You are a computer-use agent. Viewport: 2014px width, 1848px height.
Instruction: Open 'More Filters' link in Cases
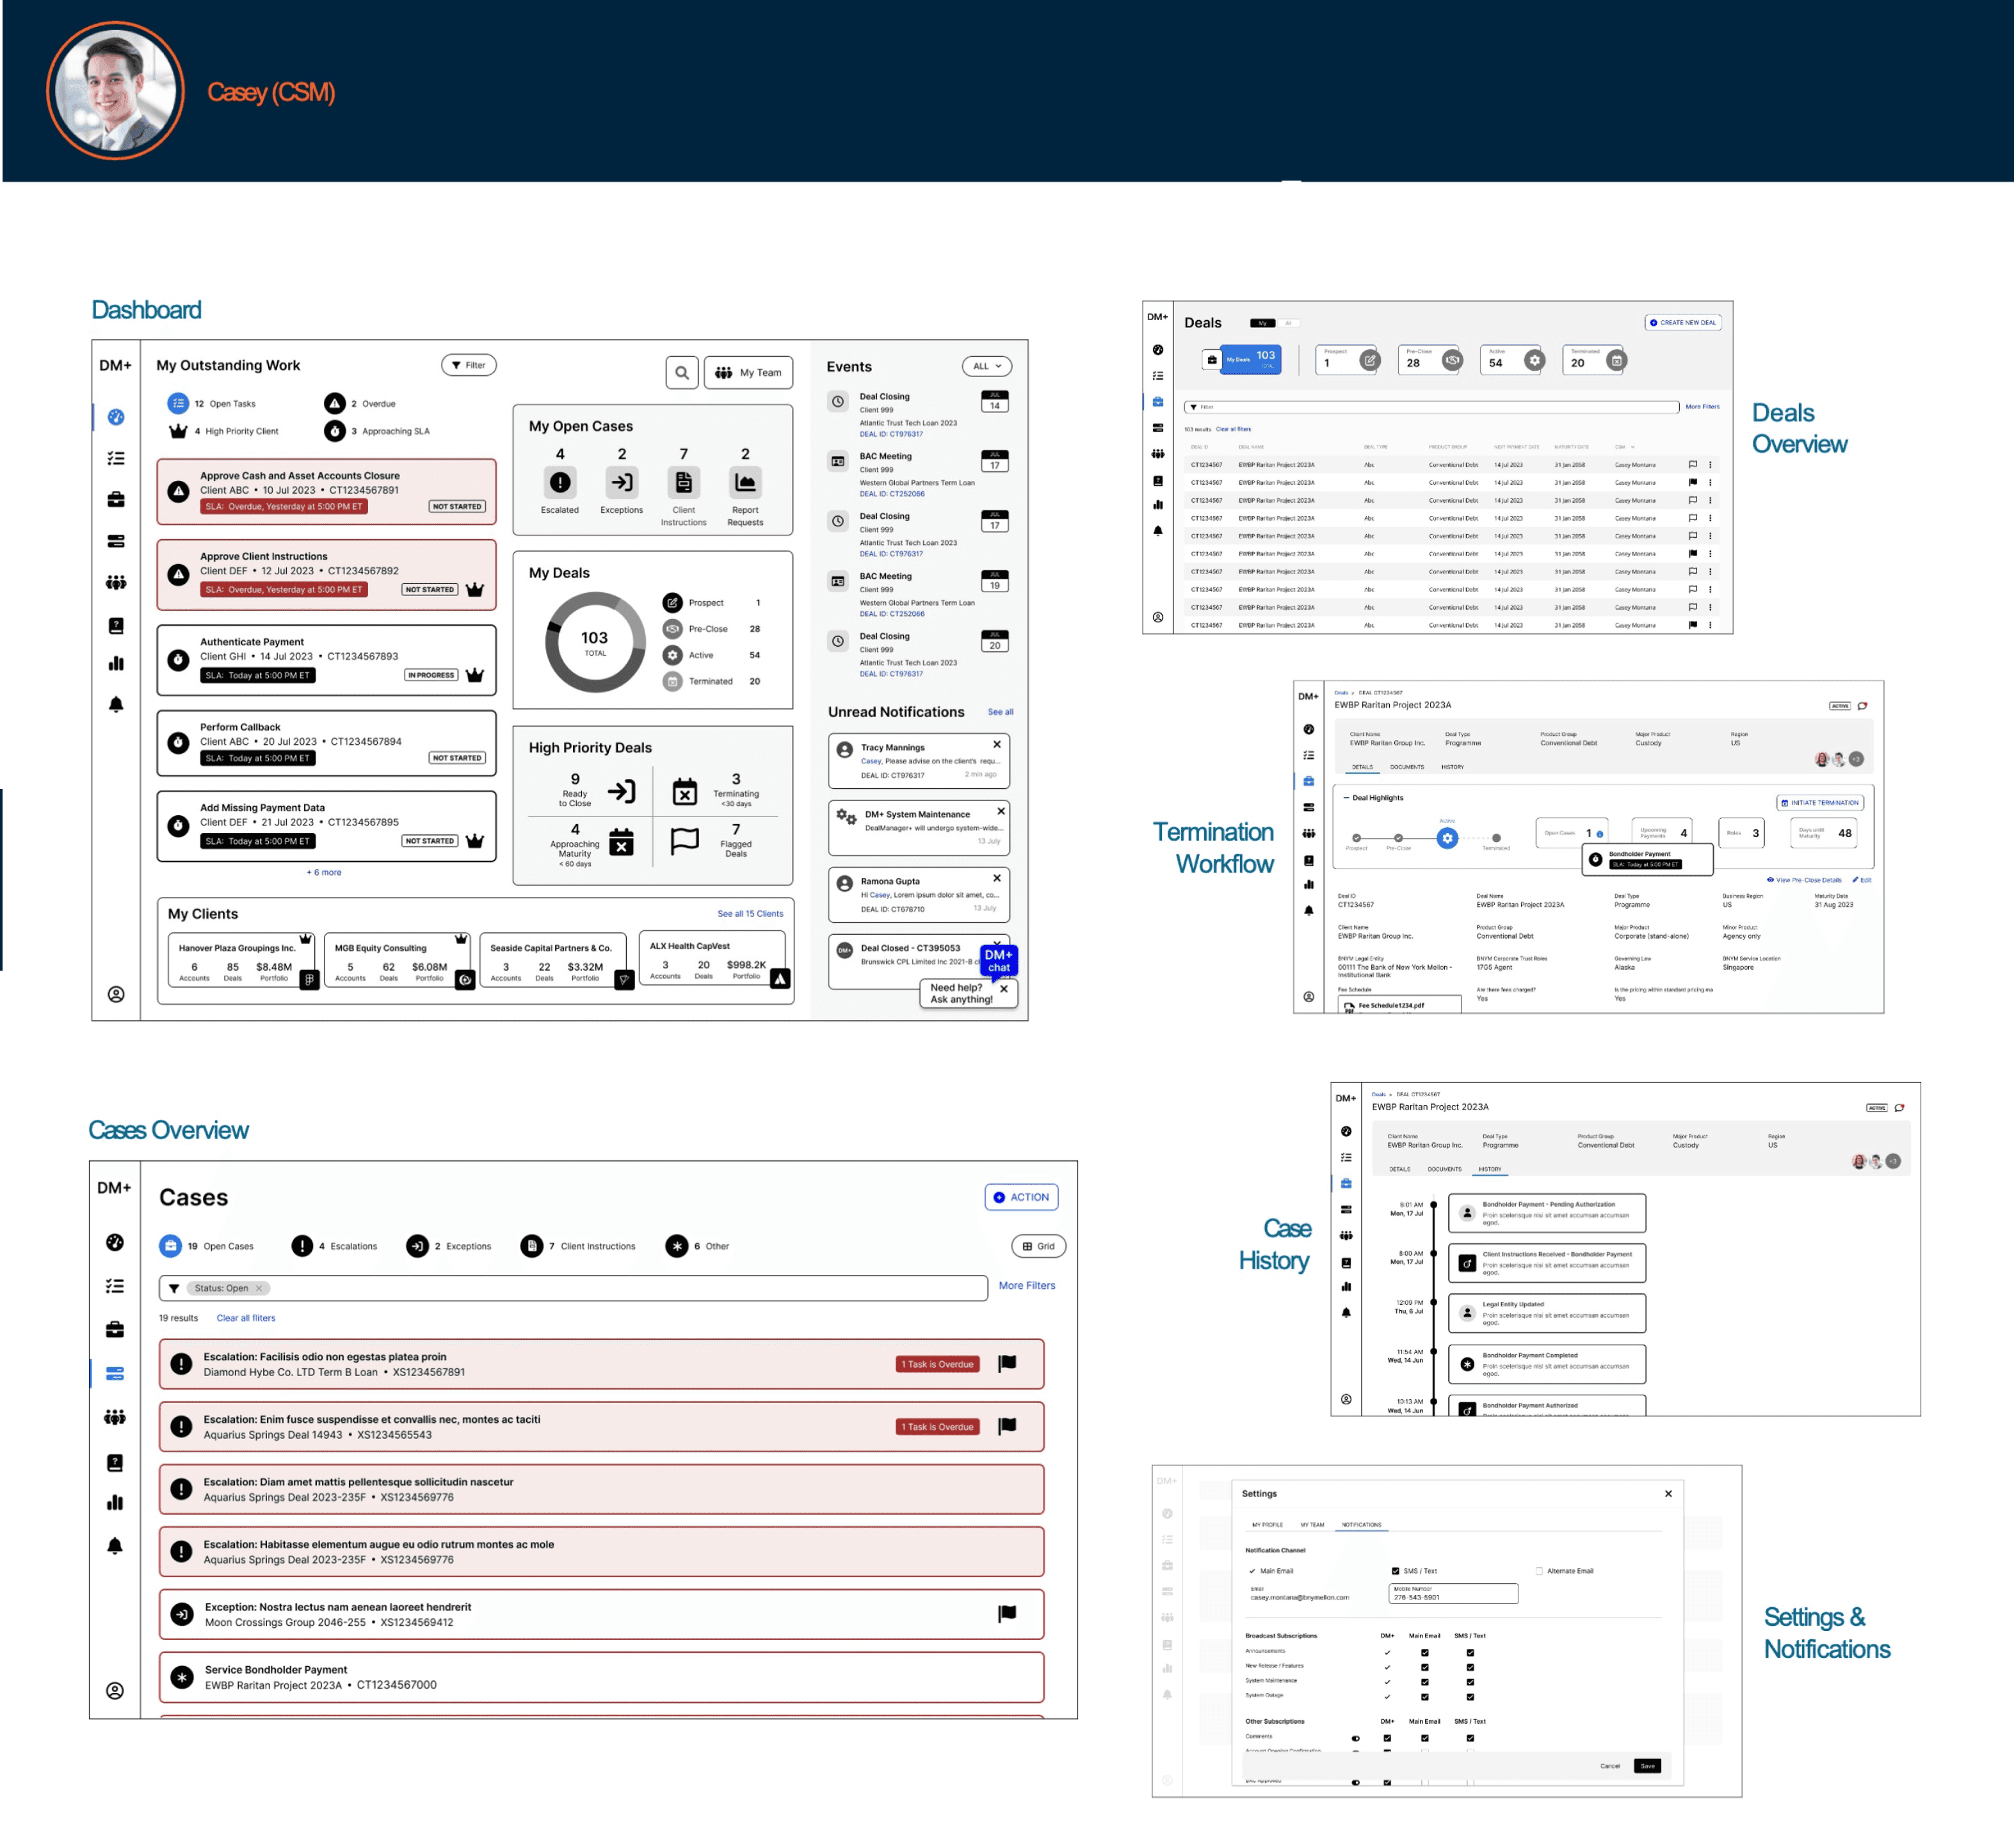1026,1286
